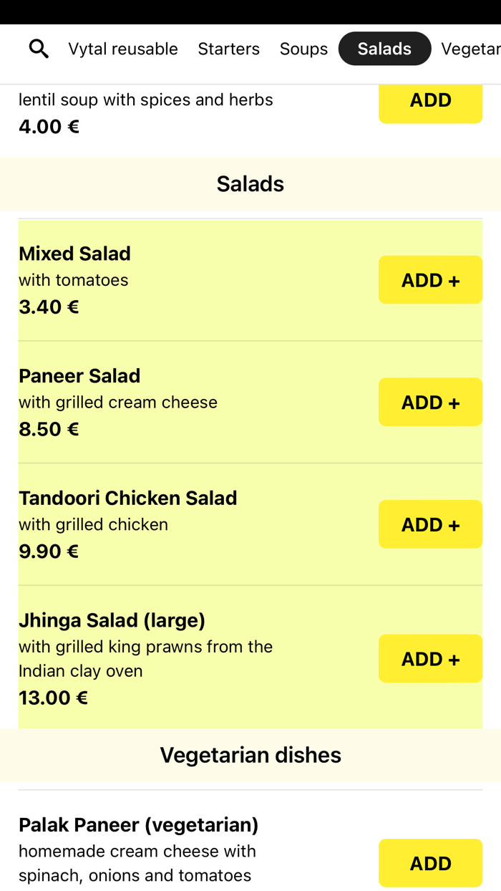Screen dimensions: 501x891
Task: Select the Vytal reusable tab
Action: [123, 49]
